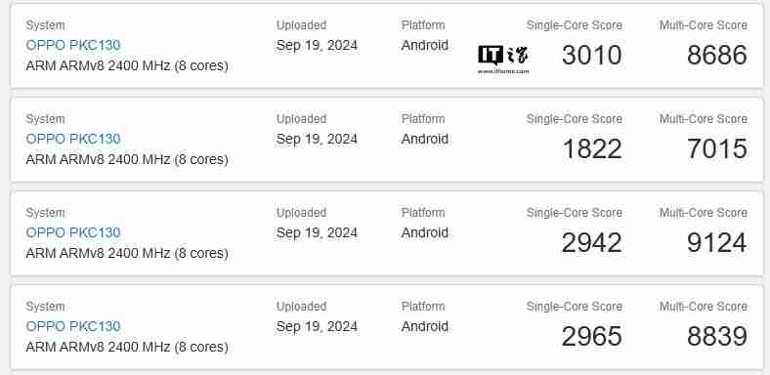Viewport: 770px width, 375px height.
Task: Open OPPO PKC130 link in the 2965 result
Action: click(x=73, y=326)
